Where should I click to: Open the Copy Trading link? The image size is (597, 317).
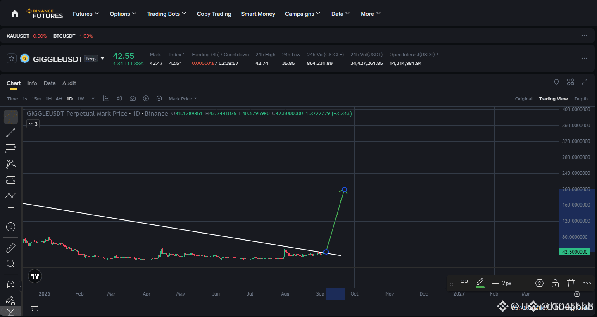[214, 14]
